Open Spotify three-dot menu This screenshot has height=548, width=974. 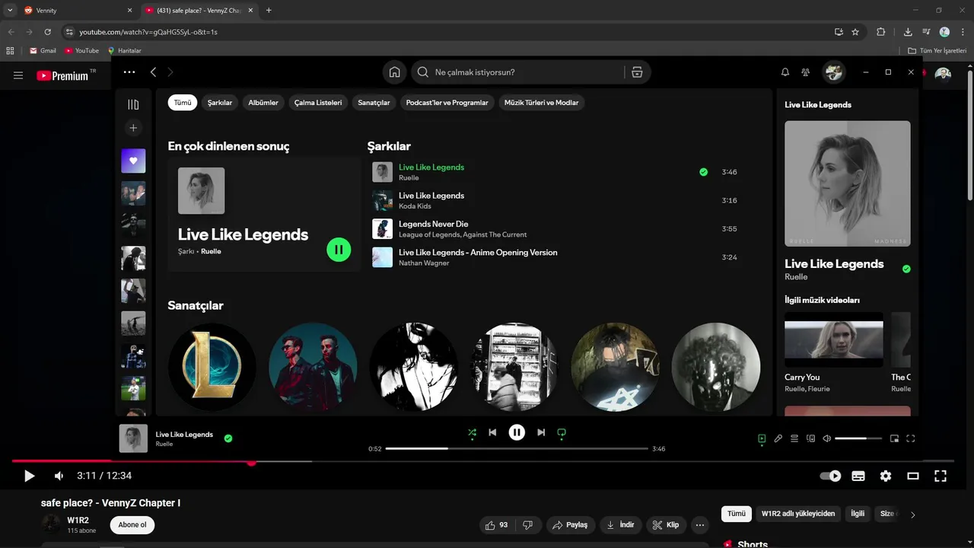click(129, 72)
